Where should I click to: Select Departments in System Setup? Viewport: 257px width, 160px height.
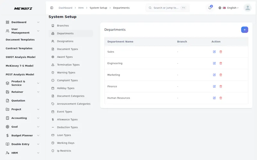click(71, 34)
